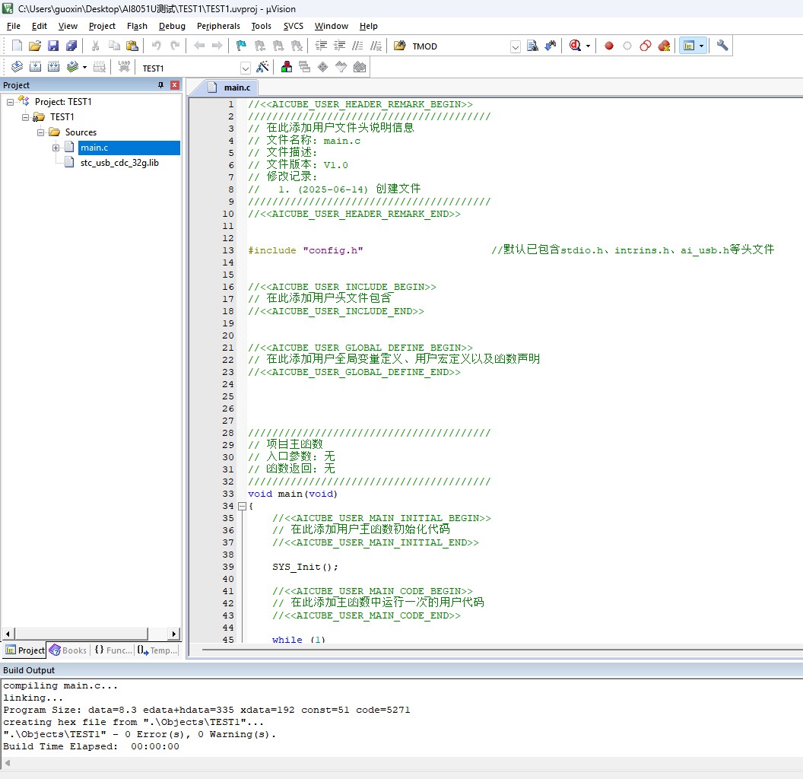Toggle auto-hide pin on Project panel
Image resolution: width=803 pixels, height=779 pixels.
coord(160,85)
